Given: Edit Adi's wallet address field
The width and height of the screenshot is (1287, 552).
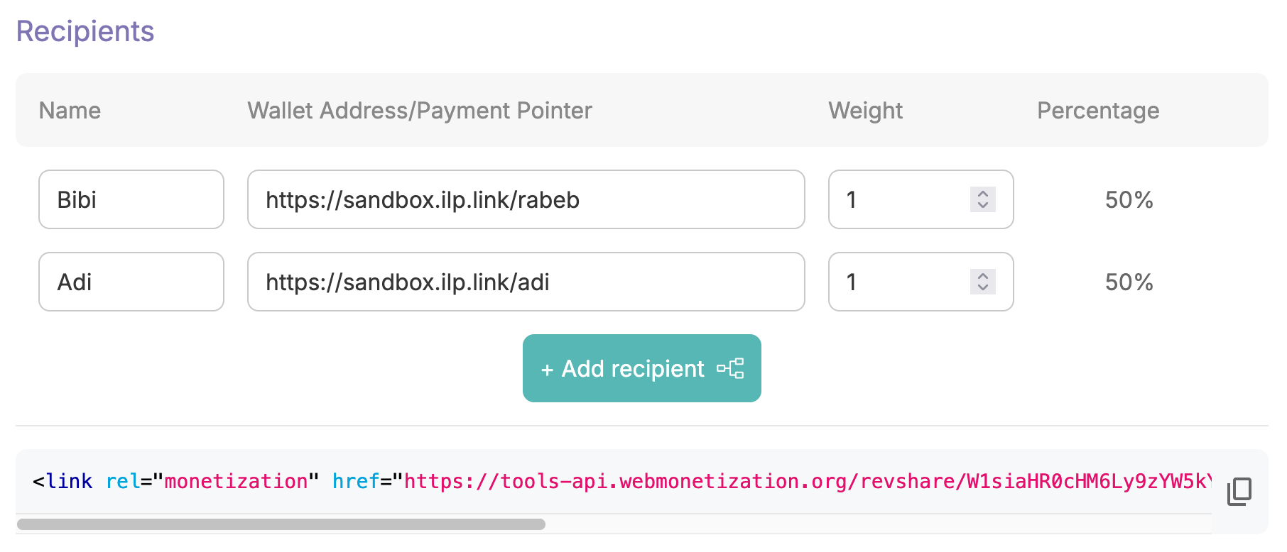Looking at the screenshot, I should [526, 282].
